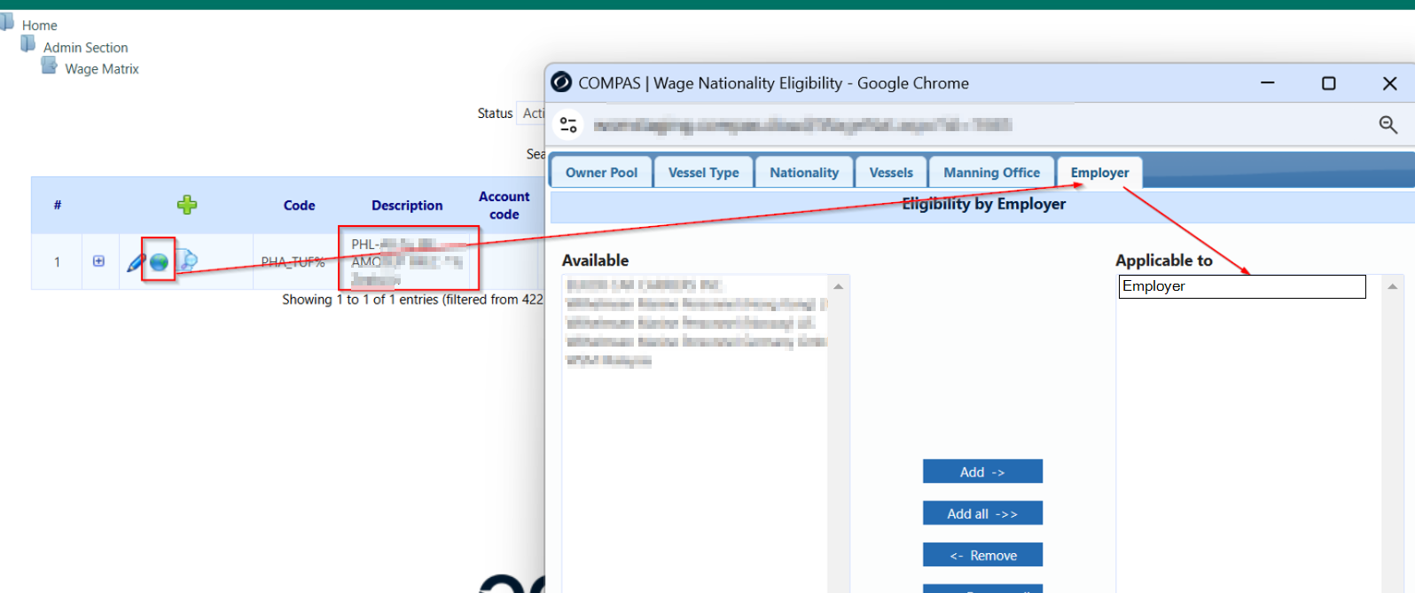Open the Nationality tab
Viewport: 1415px width, 593px height.
(x=803, y=173)
